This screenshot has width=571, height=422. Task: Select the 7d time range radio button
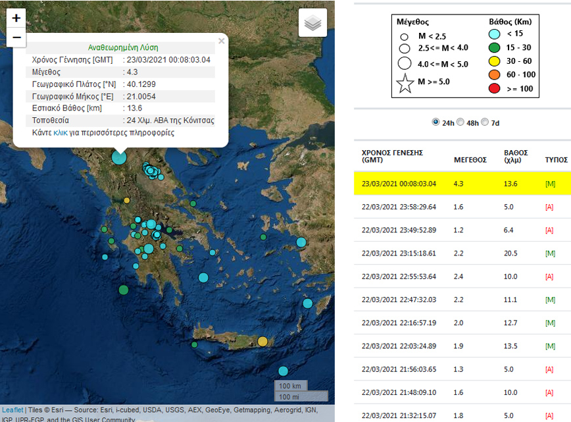[x=485, y=122]
